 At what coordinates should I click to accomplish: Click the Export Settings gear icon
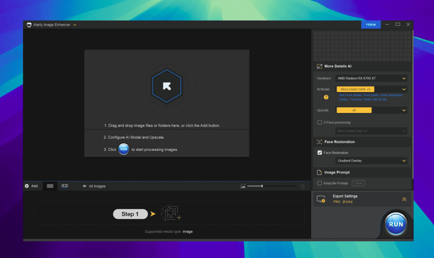coord(321,199)
